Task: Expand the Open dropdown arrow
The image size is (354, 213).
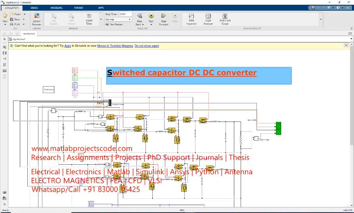Action: 25,14
